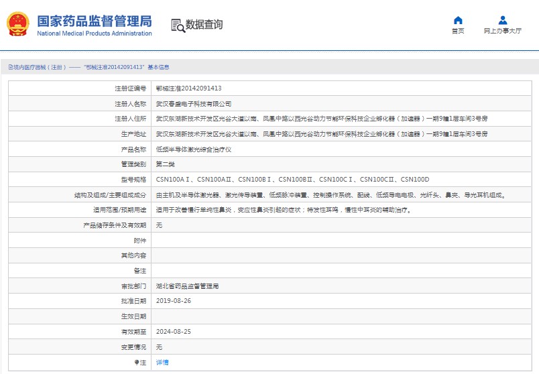Click the bullet icon beside 注 row
The image size is (539, 374).
tap(137, 363)
